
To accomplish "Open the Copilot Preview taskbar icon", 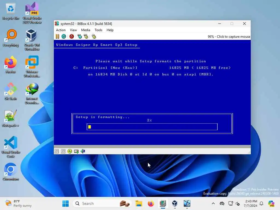I will [x=271, y=203].
